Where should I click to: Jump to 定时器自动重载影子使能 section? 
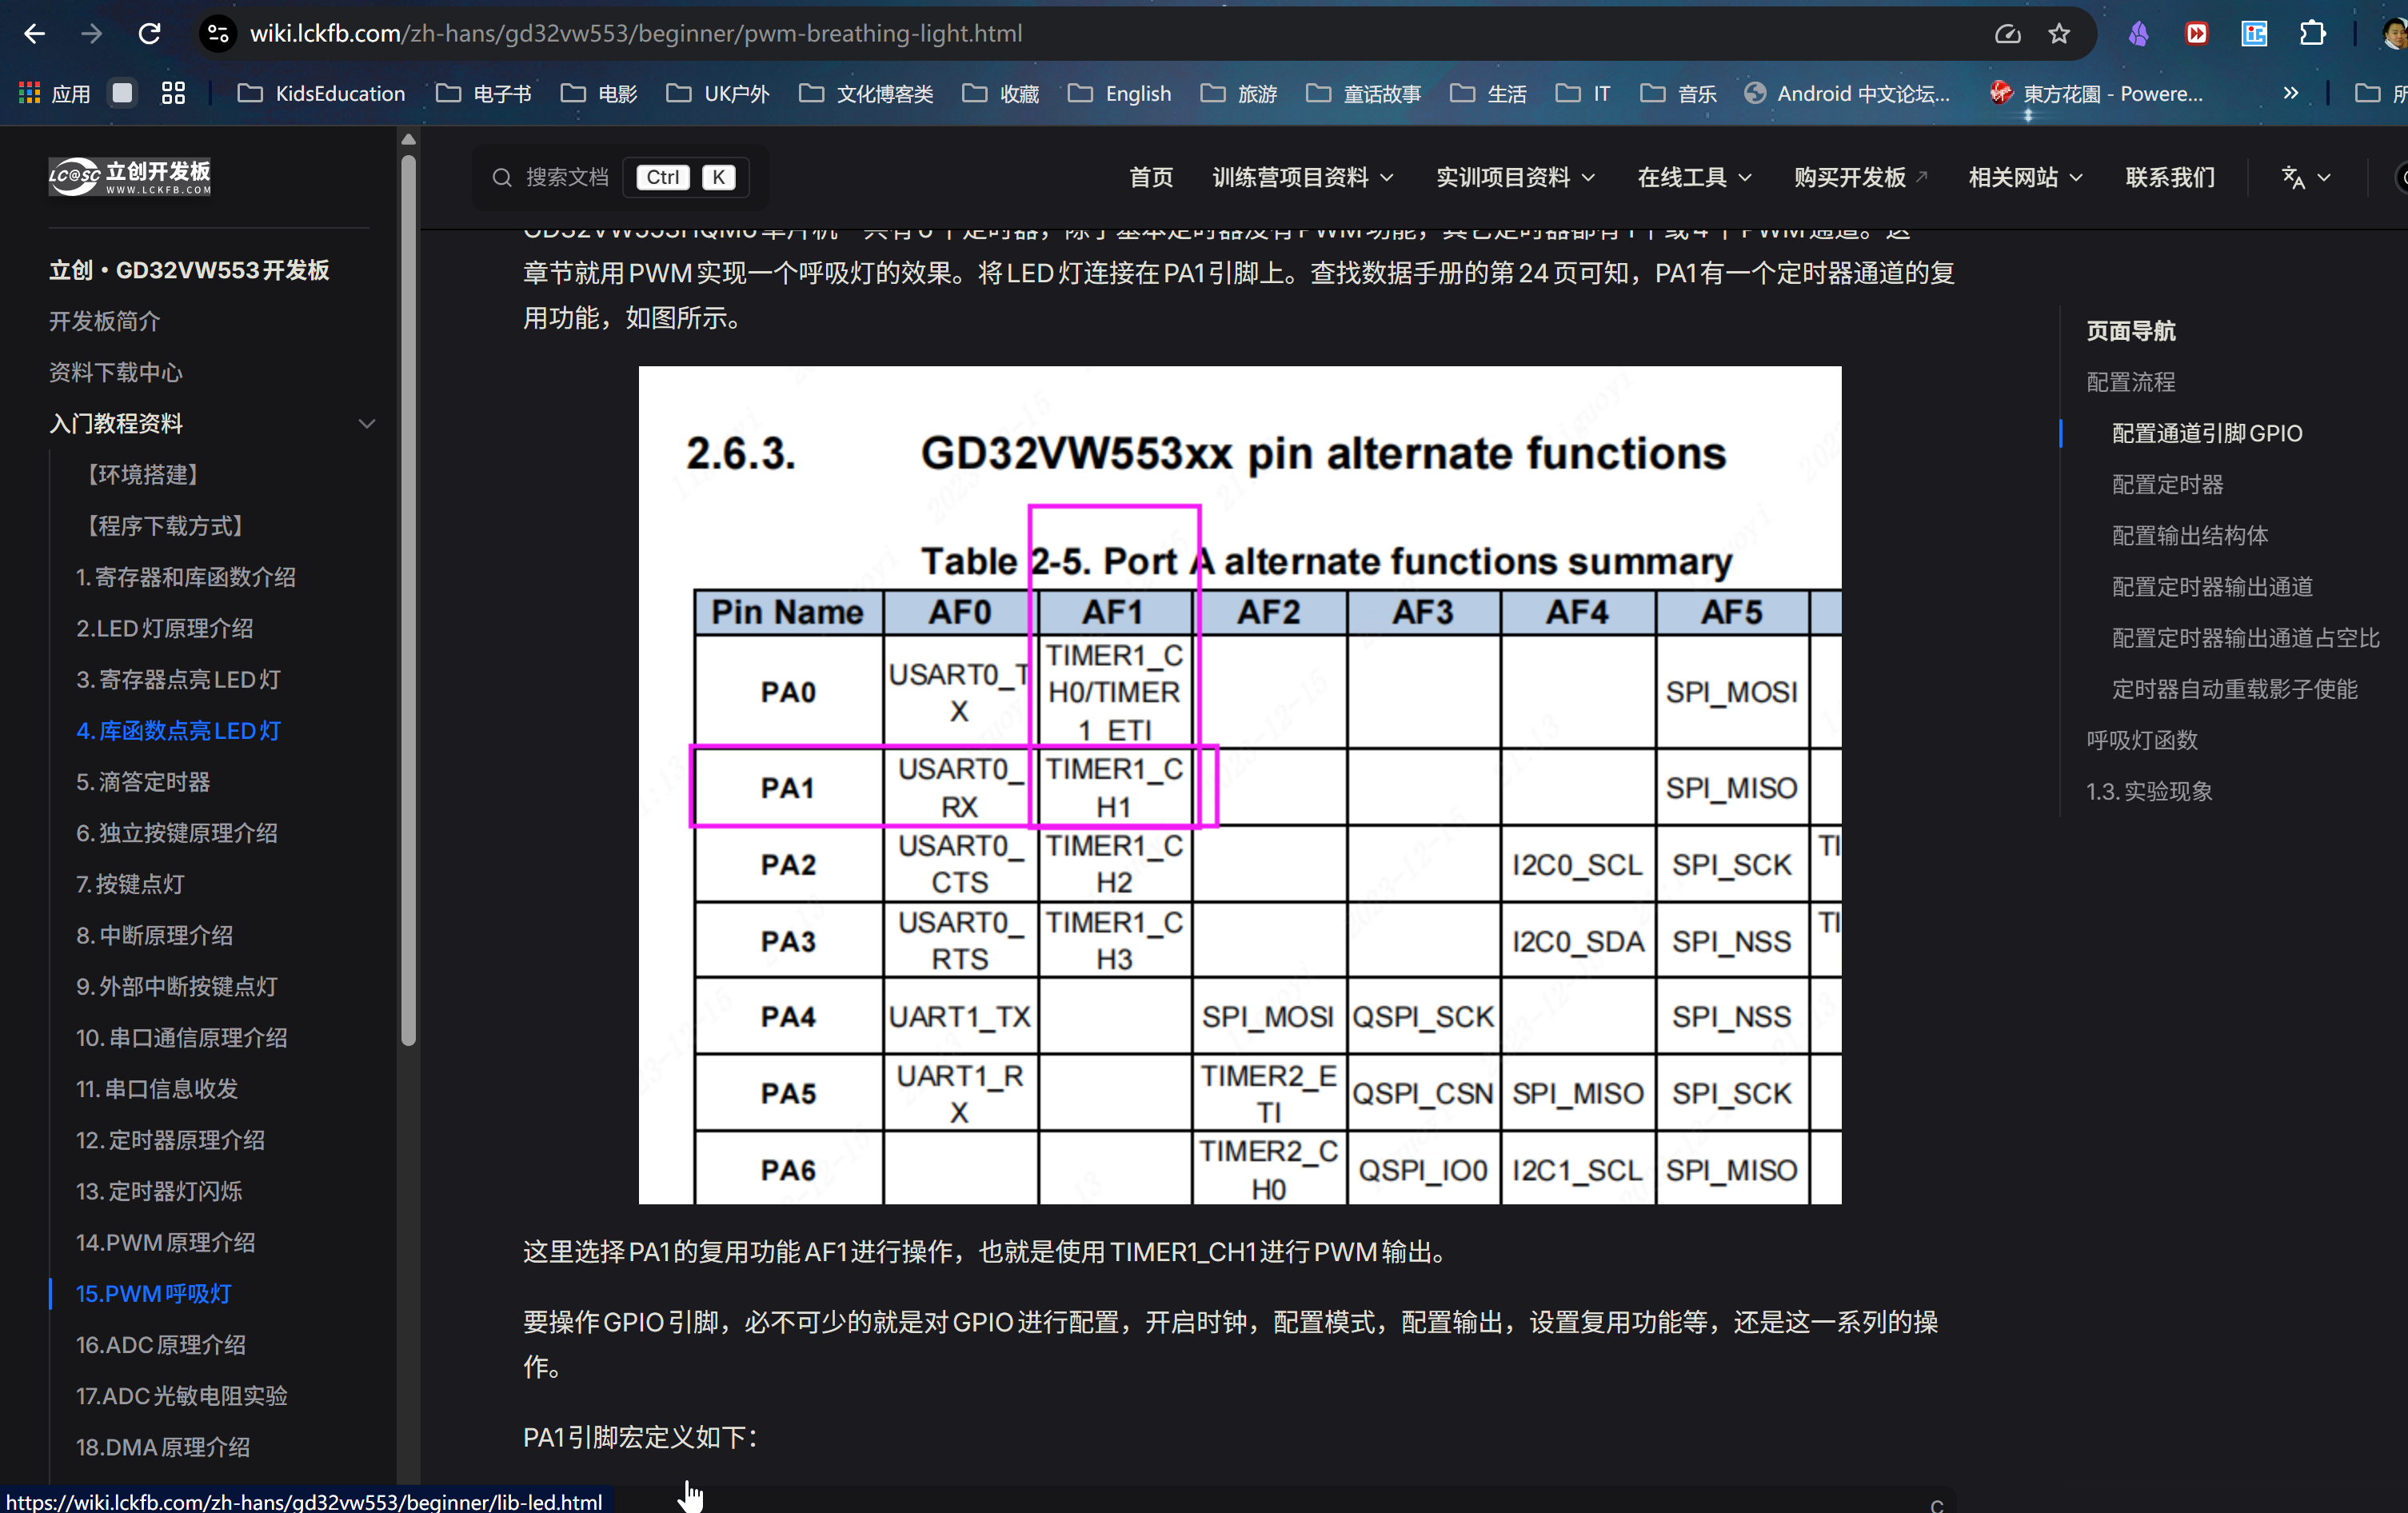2234,689
